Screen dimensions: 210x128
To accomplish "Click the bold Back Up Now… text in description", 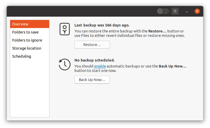I will [173, 66].
